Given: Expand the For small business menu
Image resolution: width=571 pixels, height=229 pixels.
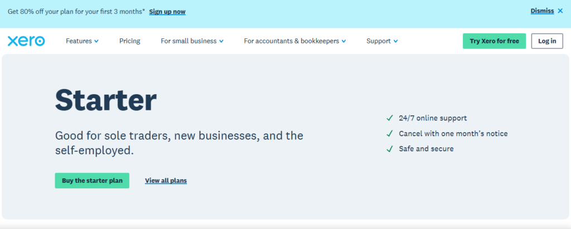Looking at the screenshot, I should [192, 41].
